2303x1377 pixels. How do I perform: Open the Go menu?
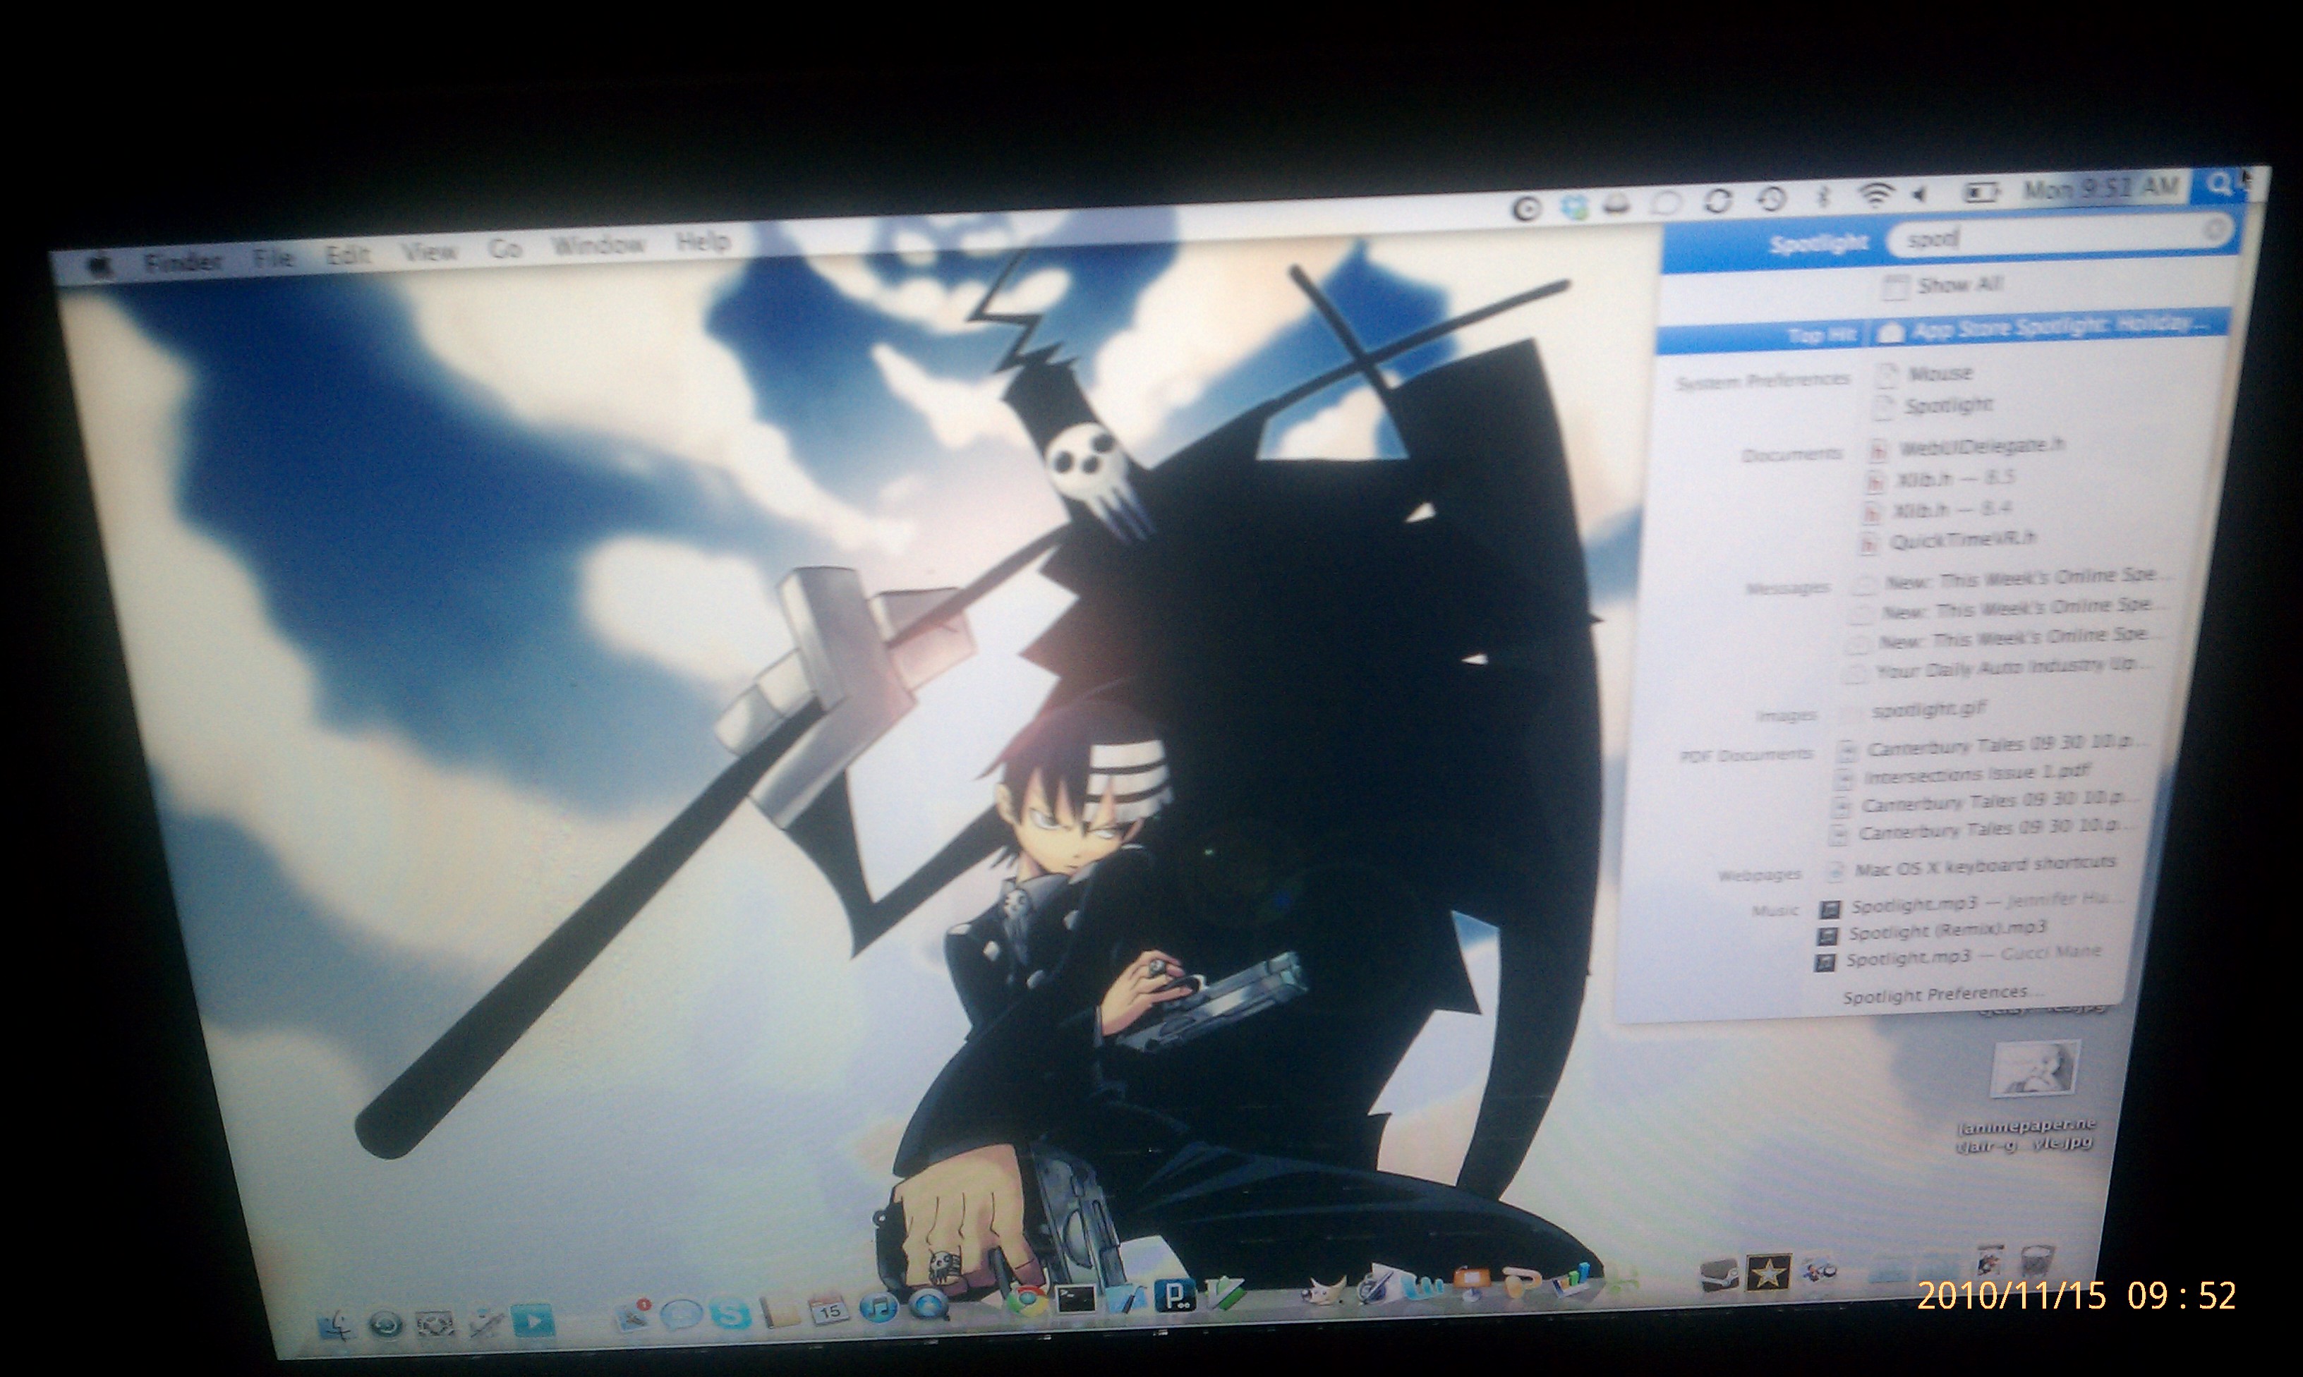504,248
